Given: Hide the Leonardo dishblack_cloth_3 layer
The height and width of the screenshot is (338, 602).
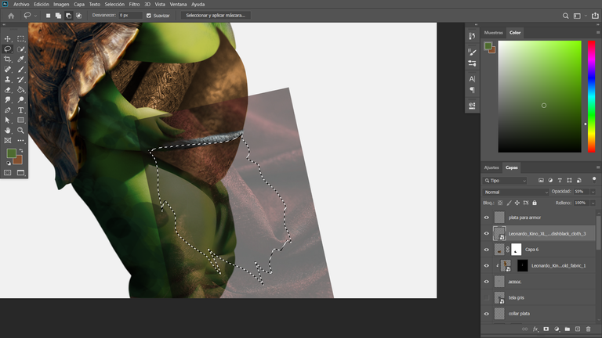Looking at the screenshot, I should 487,233.
